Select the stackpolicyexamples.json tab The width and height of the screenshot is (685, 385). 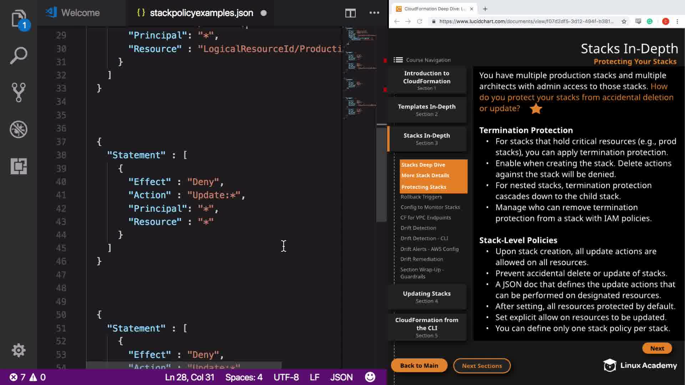[201, 13]
